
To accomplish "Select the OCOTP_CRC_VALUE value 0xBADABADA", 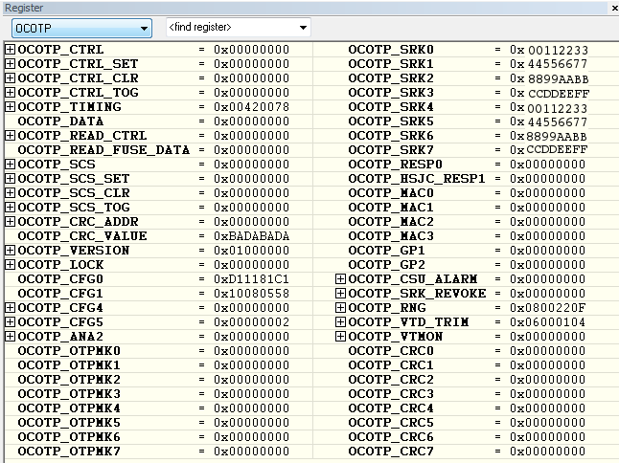I will click(x=251, y=236).
